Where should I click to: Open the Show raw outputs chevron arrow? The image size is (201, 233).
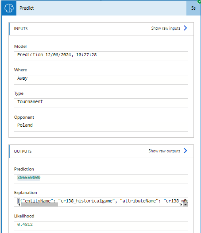tap(186, 151)
